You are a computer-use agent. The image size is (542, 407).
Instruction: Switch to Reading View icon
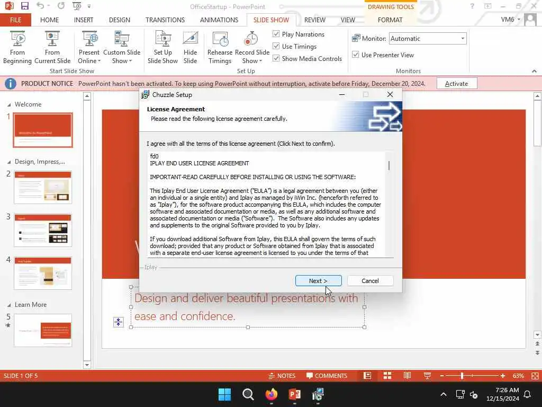click(407, 376)
